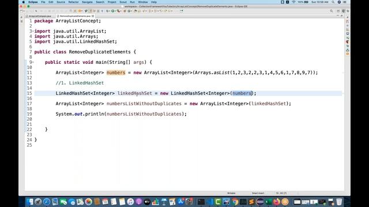The image size is (369, 207).
Task: Open the Search menu
Action: coord(100,2)
